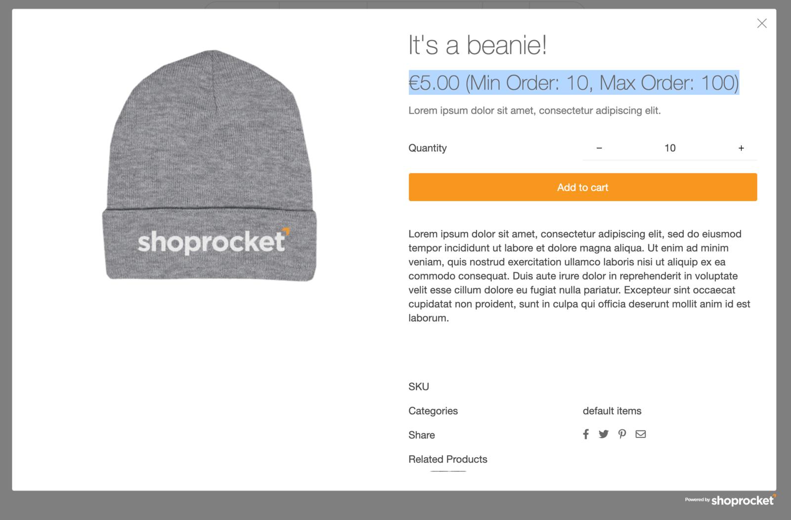The width and height of the screenshot is (791, 520).
Task: Click the short Lorem ipsum summary line
Action: 534,111
